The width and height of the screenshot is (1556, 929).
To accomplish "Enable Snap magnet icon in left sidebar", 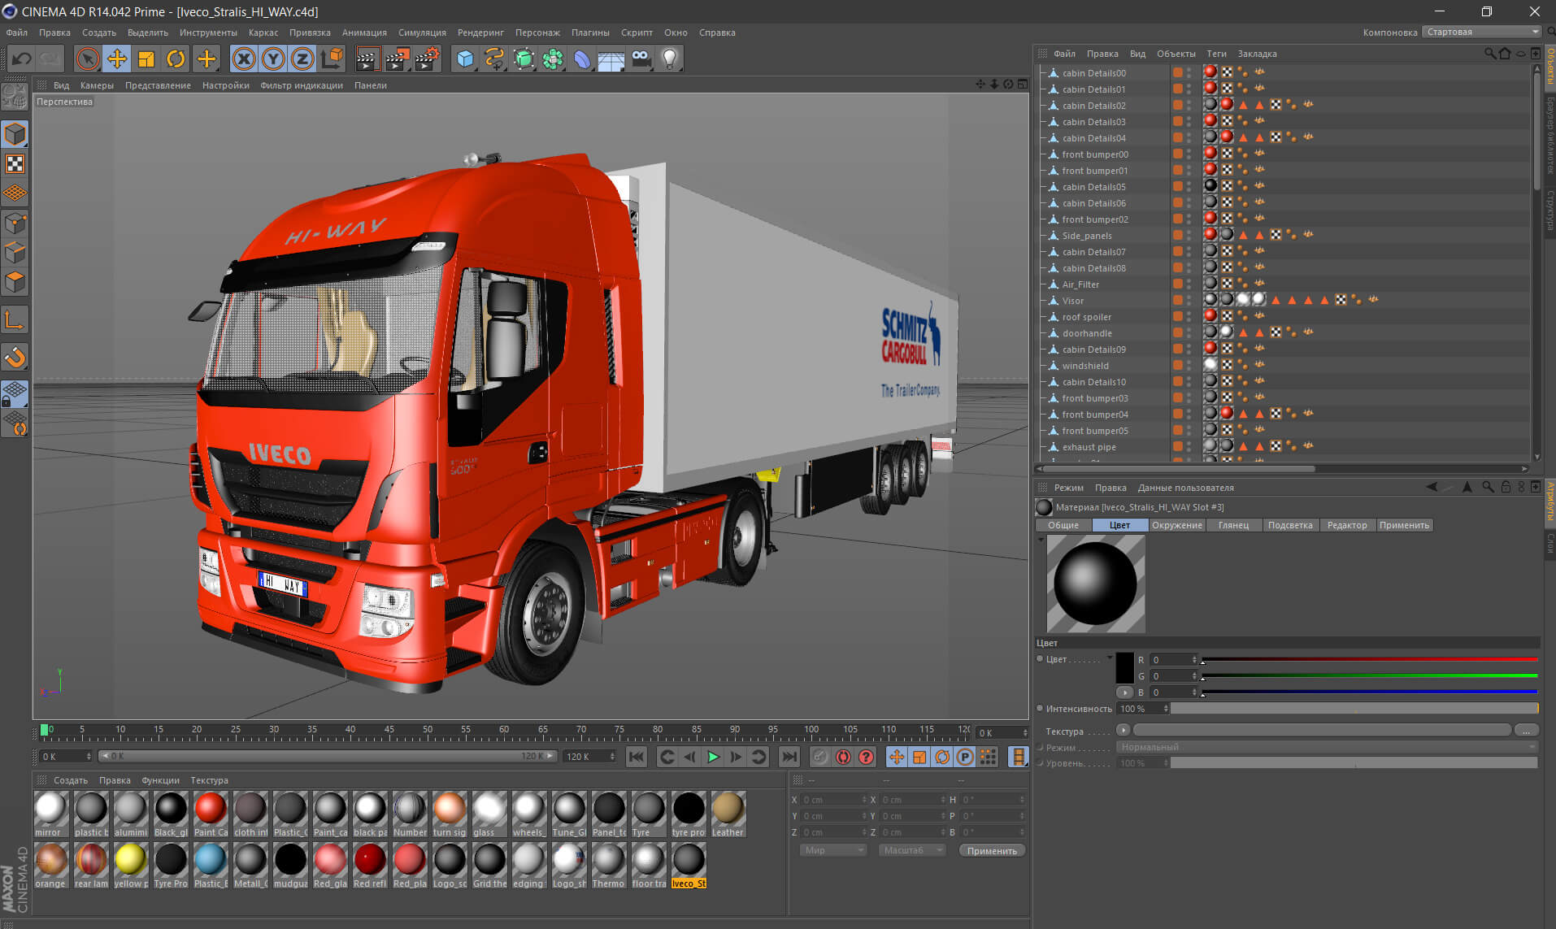I will [15, 357].
